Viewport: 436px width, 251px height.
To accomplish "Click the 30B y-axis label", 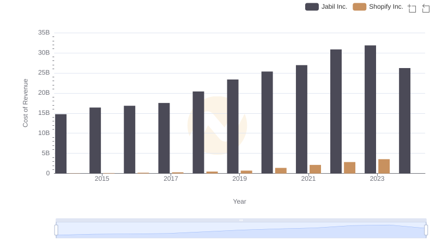I will pyautogui.click(x=44, y=53).
